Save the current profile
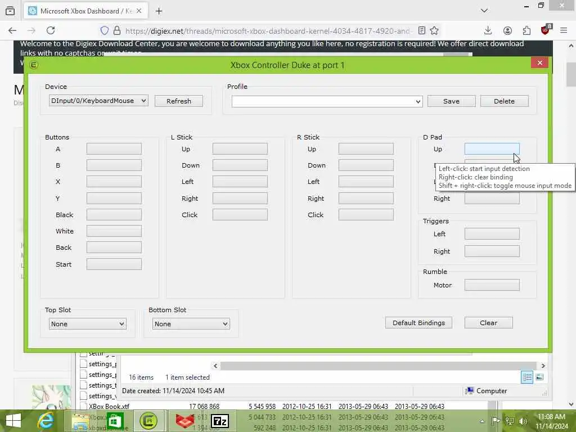Screen dimensions: 576x432 click(452, 101)
